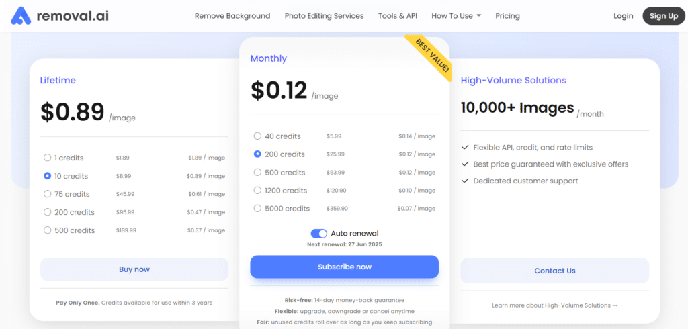Select 200 credits in Monthly plan
This screenshot has height=329, width=688.
tap(257, 154)
